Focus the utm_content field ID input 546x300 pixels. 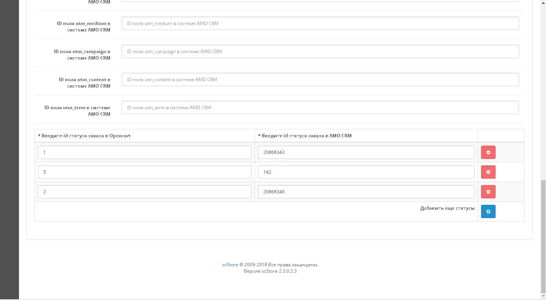(x=320, y=79)
